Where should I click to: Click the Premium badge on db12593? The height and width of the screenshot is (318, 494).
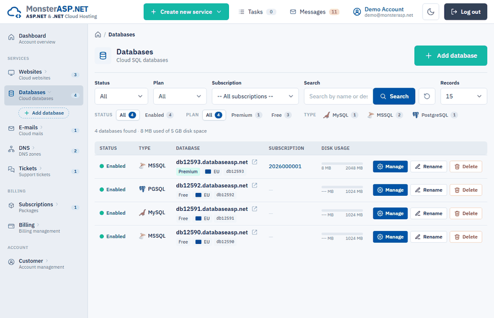[x=188, y=172]
